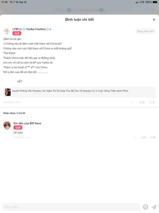Tap the back arrow behind the panel

[6, 10]
